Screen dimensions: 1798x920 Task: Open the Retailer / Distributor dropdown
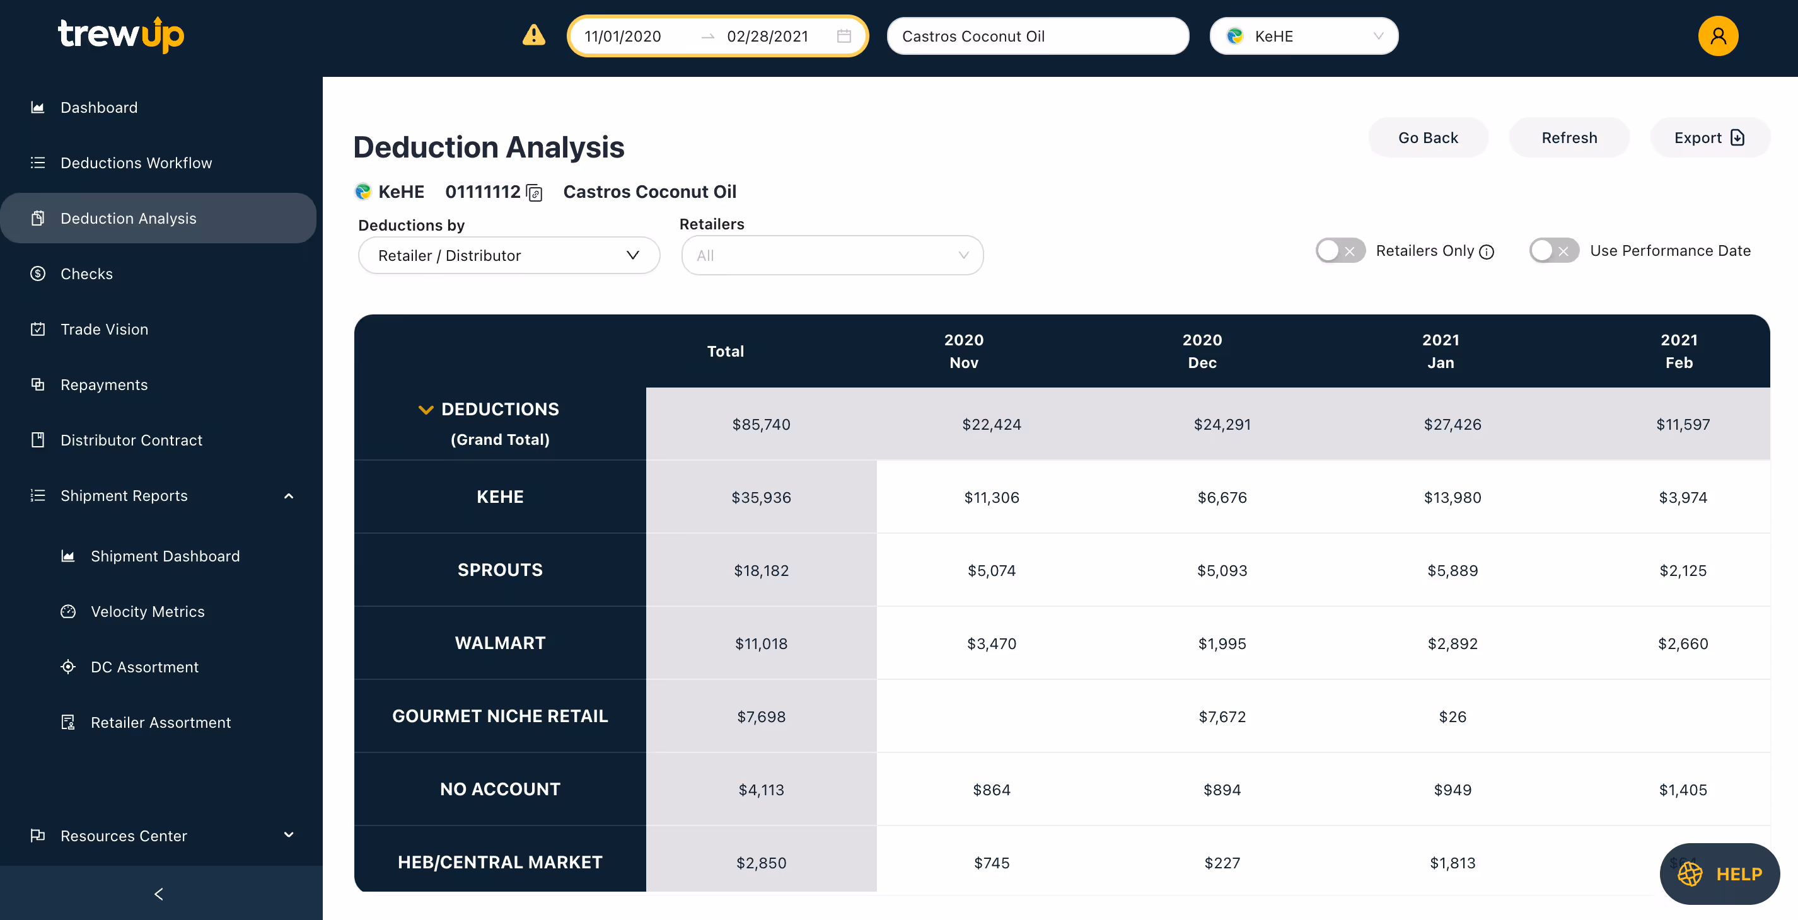(x=508, y=255)
